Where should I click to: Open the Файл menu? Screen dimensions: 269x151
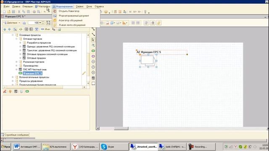6,7
